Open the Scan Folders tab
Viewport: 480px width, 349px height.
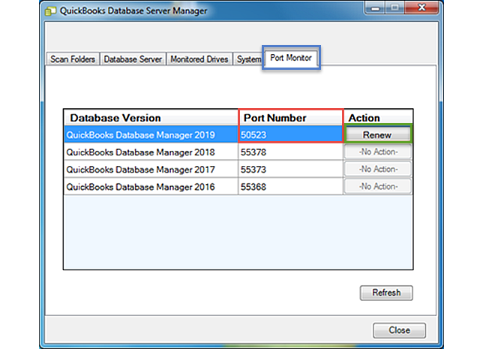pos(73,59)
